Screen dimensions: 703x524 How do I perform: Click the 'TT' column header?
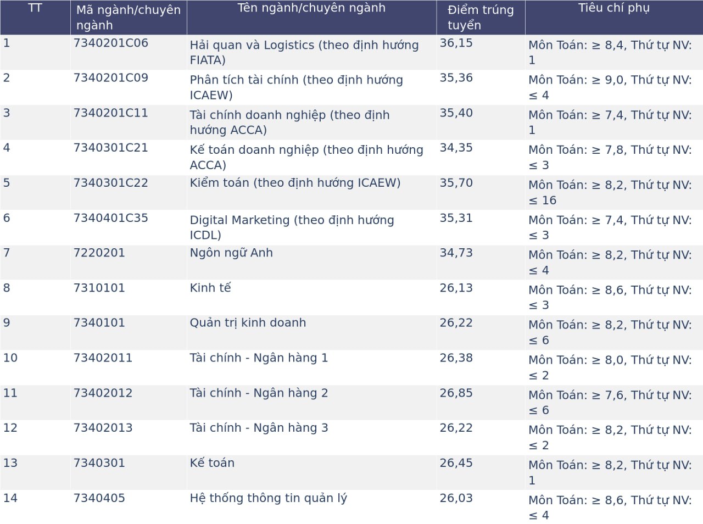click(35, 8)
